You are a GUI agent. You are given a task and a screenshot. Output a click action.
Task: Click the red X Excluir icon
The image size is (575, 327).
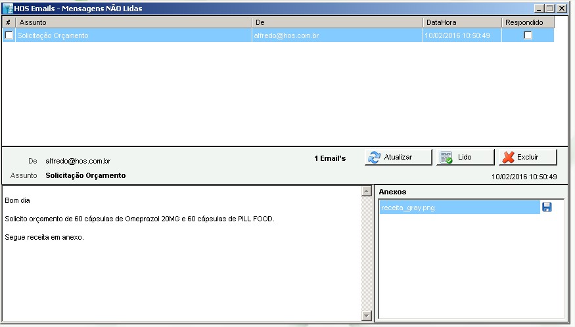(x=507, y=158)
